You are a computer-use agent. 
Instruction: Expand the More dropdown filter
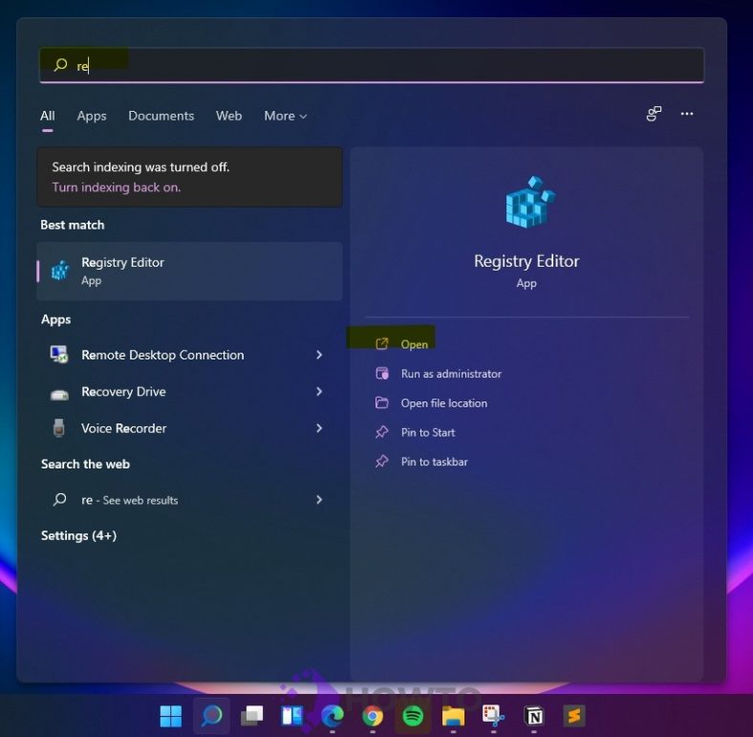click(x=286, y=116)
